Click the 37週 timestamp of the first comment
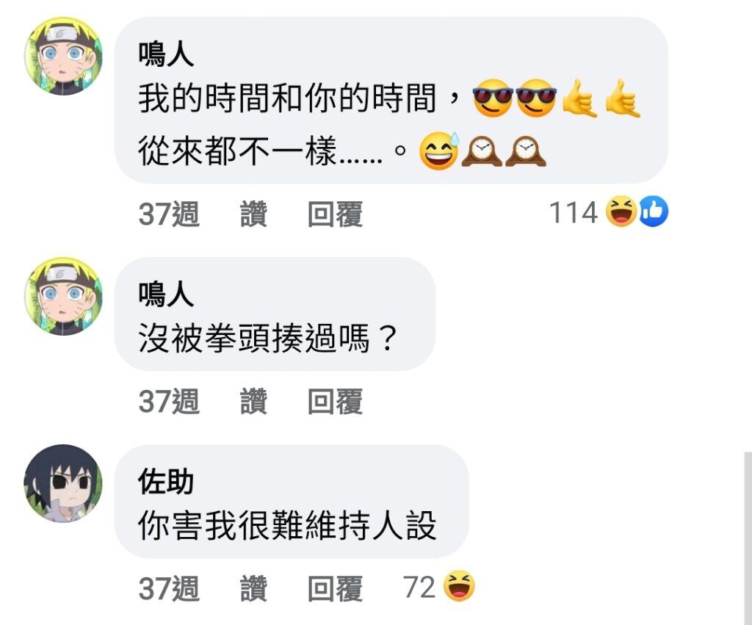752x625 pixels. coord(169,214)
